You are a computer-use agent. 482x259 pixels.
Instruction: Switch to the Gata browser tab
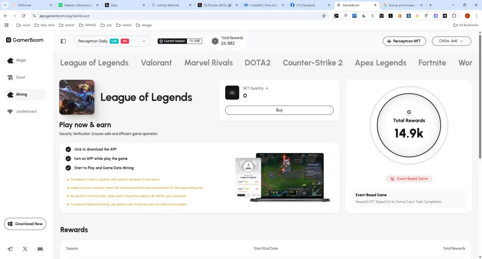tap(125, 5)
